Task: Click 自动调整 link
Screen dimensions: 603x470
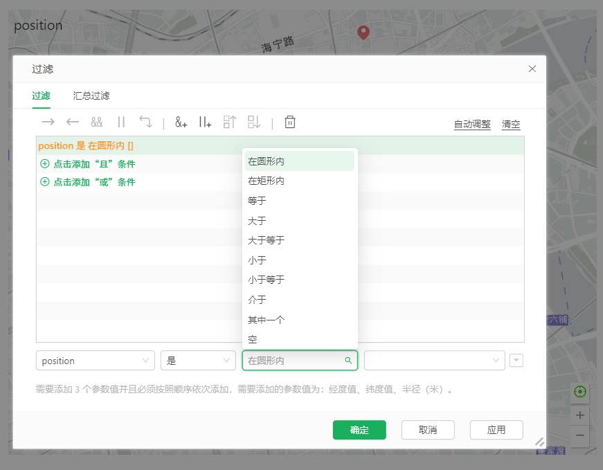Action: (472, 124)
